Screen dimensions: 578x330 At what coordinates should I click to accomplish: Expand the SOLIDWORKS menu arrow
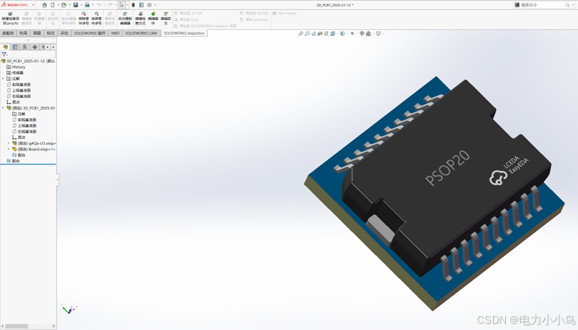click(x=33, y=5)
